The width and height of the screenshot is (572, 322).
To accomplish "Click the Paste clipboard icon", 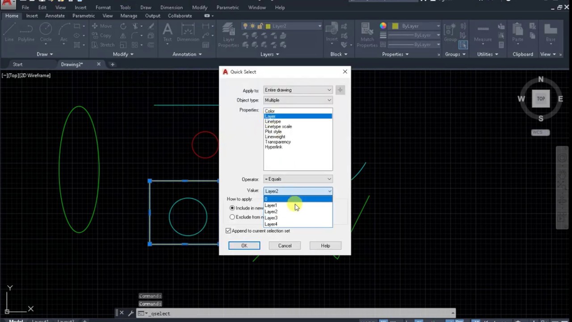I will coord(517,33).
